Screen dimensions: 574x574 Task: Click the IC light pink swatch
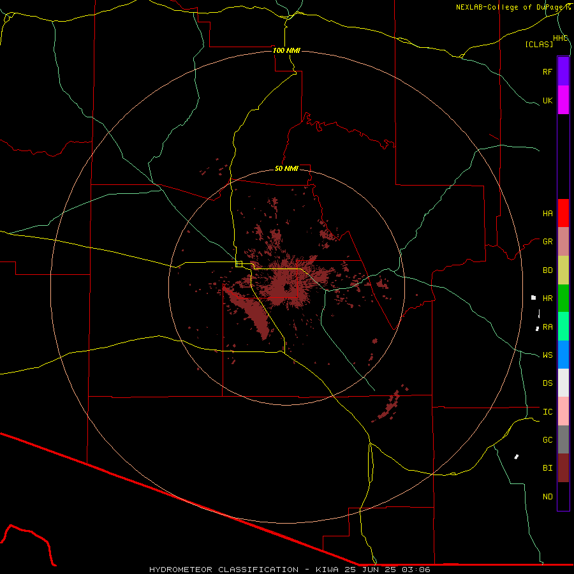[x=563, y=411]
